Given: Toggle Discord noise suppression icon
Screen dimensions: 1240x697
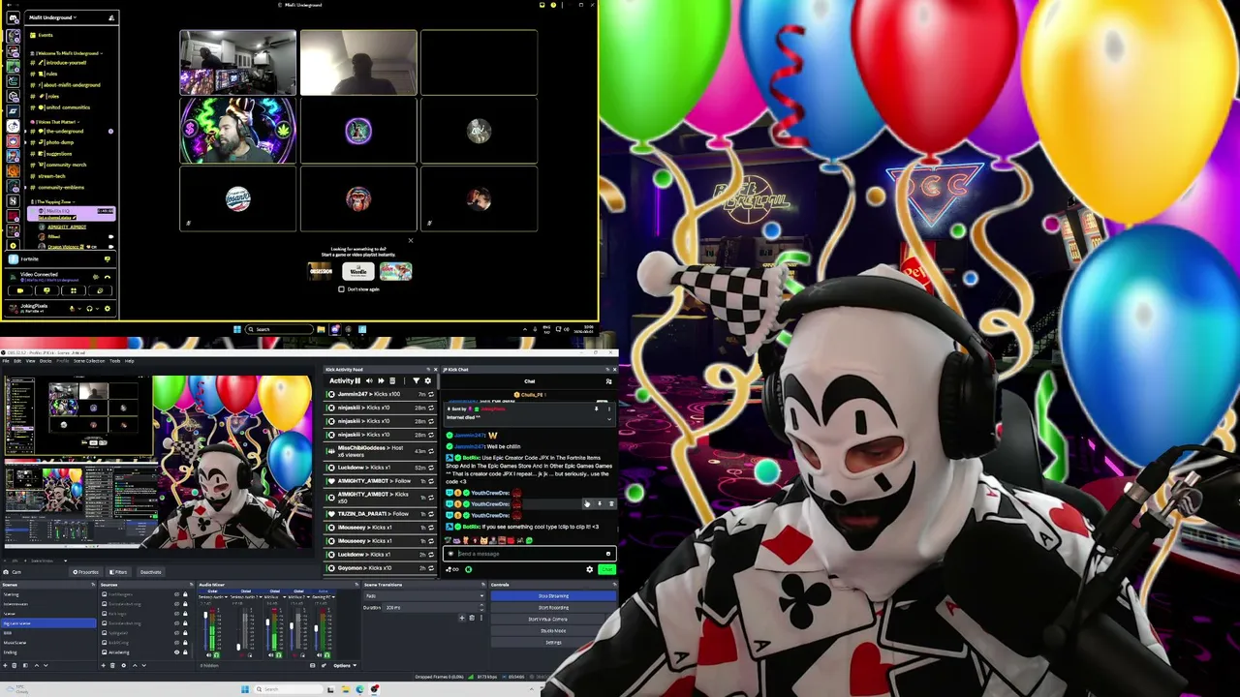Looking at the screenshot, I should (x=96, y=277).
